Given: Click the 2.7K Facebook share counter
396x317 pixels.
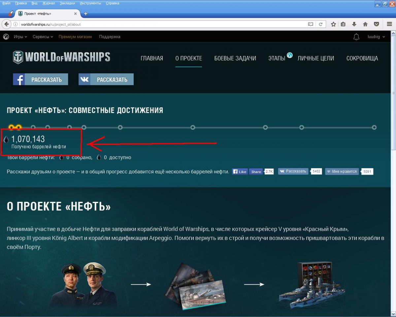Looking at the screenshot, I should point(269,172).
